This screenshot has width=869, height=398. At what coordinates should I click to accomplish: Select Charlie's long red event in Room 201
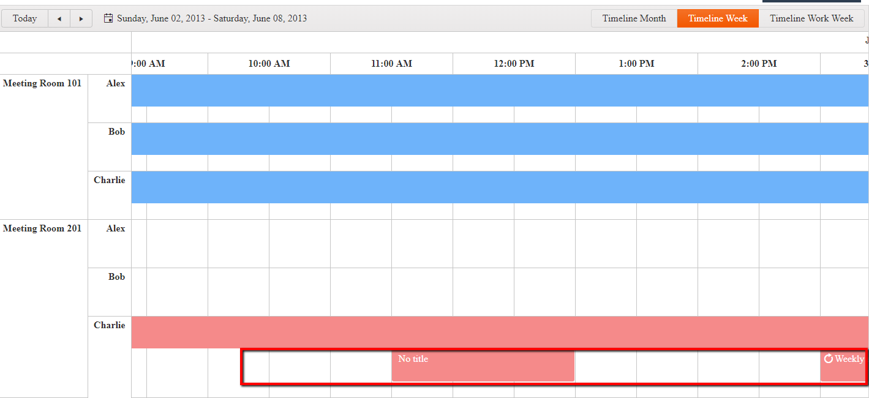(500, 332)
